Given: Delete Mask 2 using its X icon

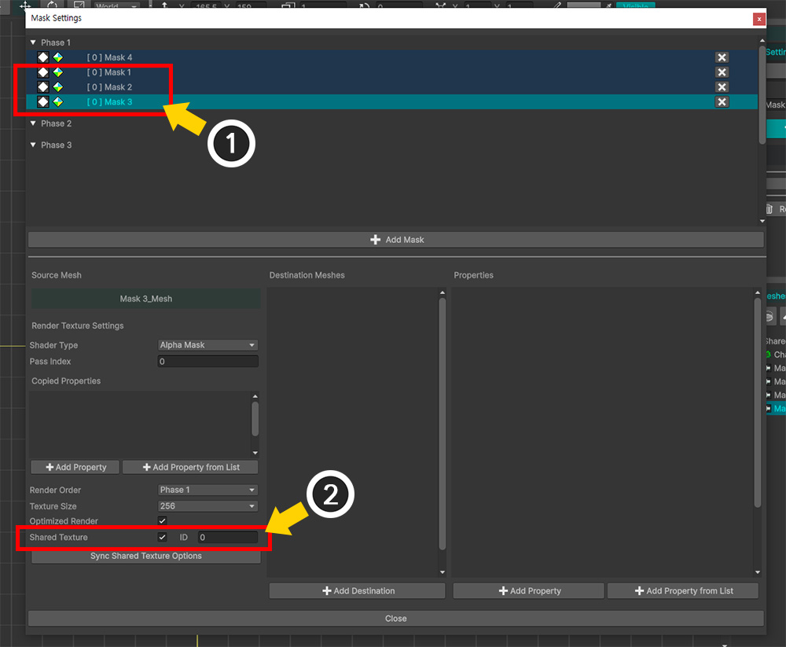Looking at the screenshot, I should point(722,87).
